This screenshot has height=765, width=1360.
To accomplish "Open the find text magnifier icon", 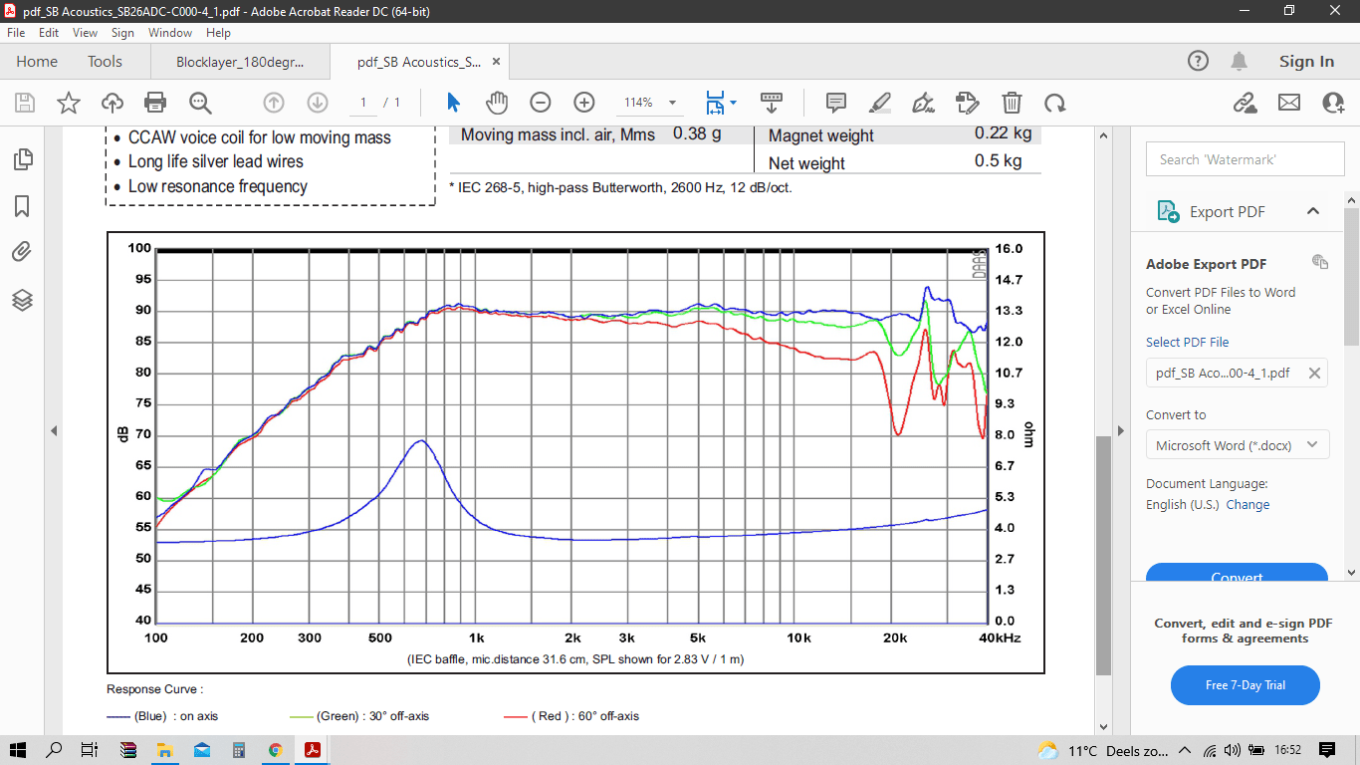I will tap(200, 103).
